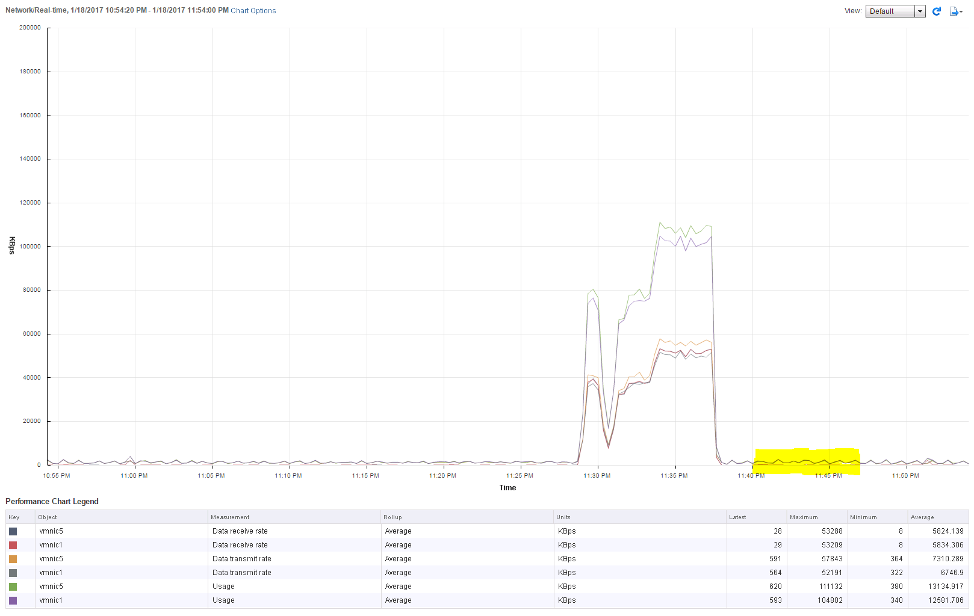The height and width of the screenshot is (616, 974).
Task: Click the 11:30 PM time axis label
Action: pos(597,476)
